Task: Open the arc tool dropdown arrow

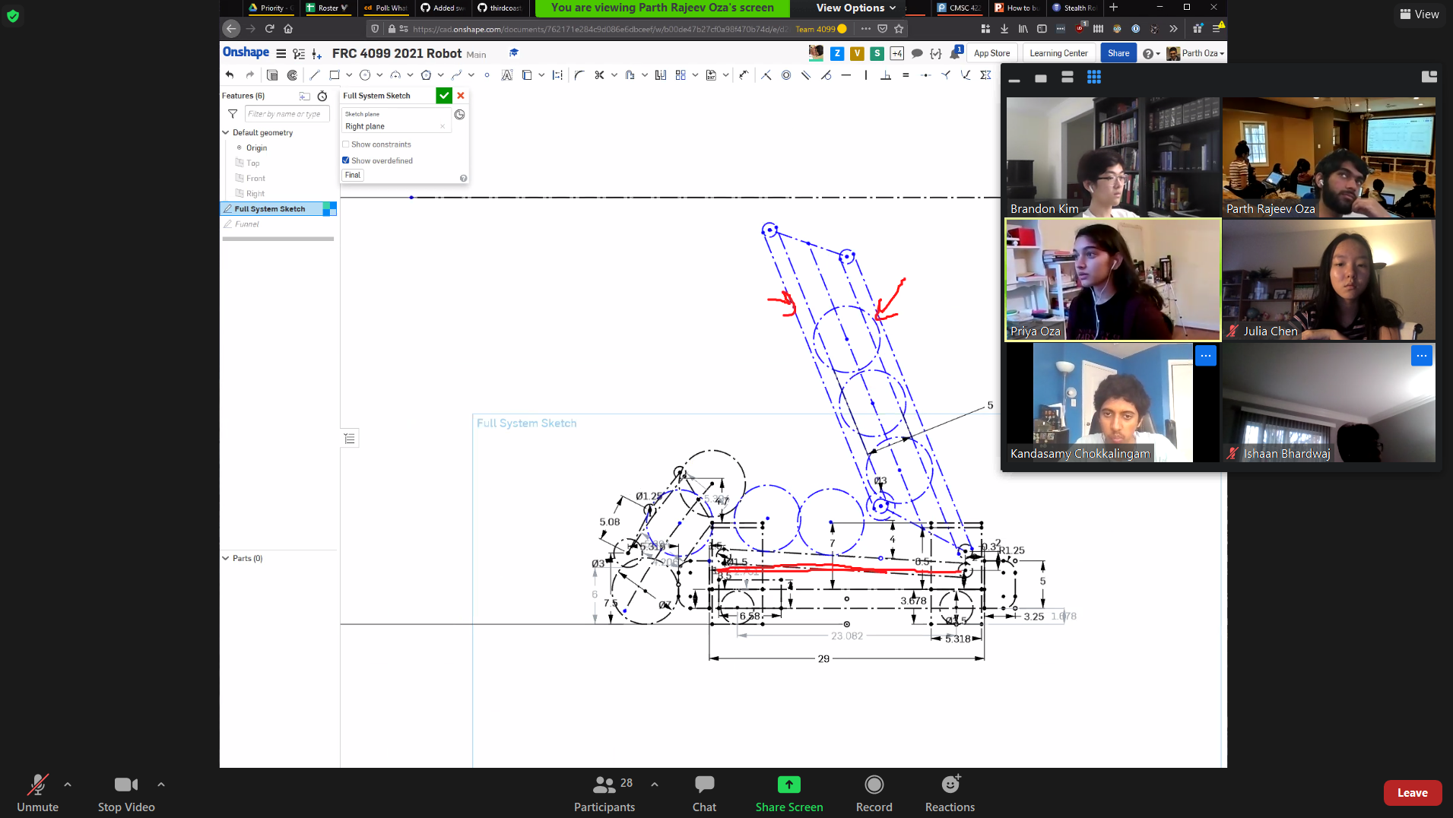Action: 410,75
